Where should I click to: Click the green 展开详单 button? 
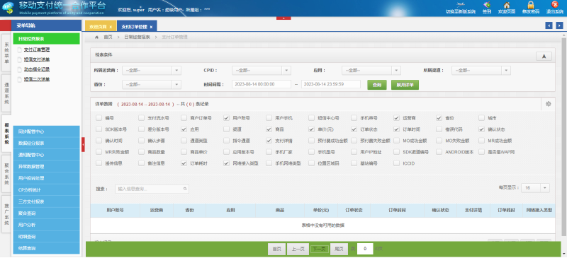(x=405, y=85)
